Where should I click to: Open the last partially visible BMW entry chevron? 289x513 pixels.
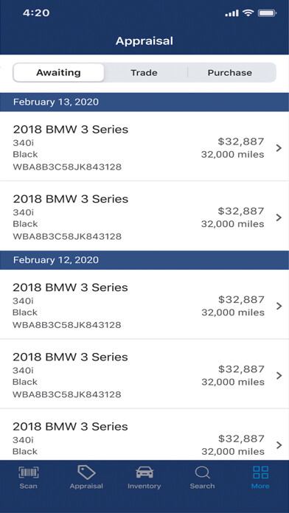click(x=279, y=445)
